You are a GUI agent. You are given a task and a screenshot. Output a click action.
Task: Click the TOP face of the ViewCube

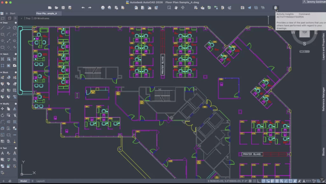point(304,32)
